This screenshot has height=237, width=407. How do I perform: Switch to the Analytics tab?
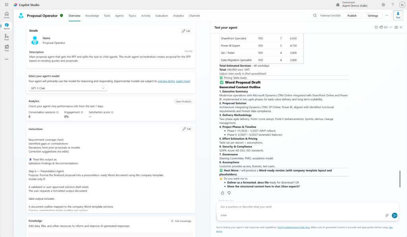(x=178, y=15)
